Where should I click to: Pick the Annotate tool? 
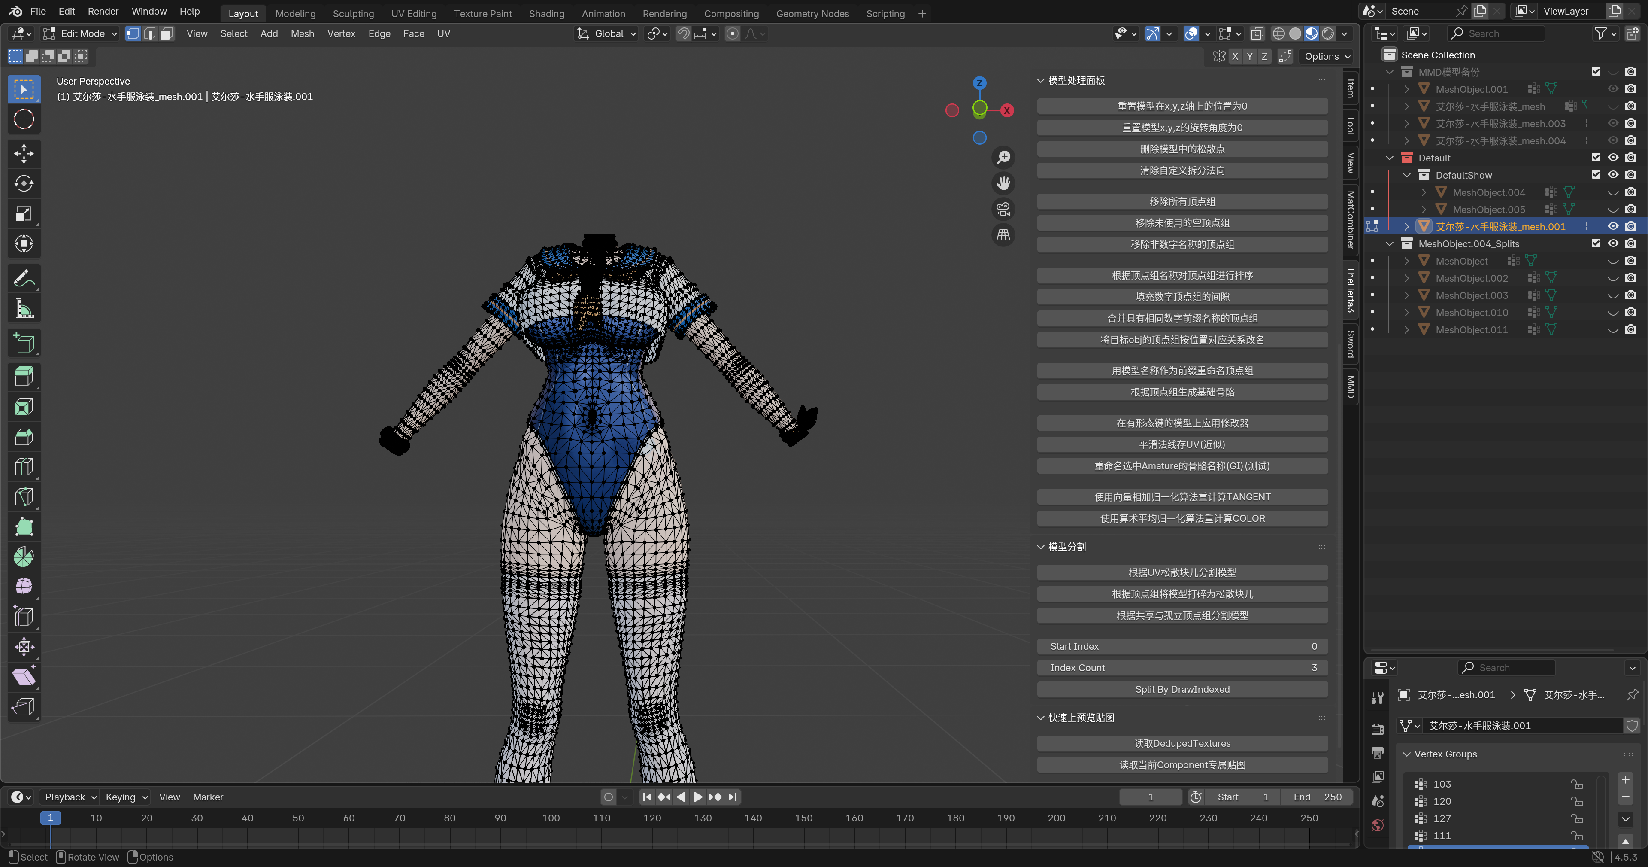[24, 279]
